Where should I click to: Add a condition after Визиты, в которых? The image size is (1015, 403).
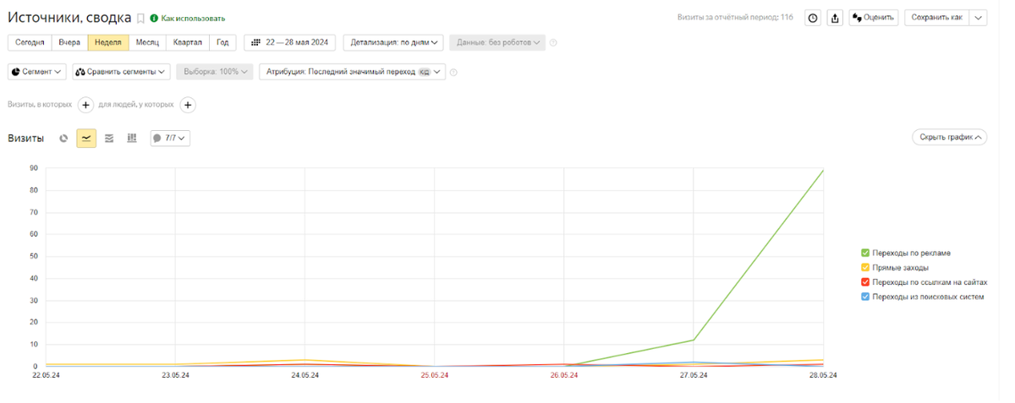click(x=85, y=105)
